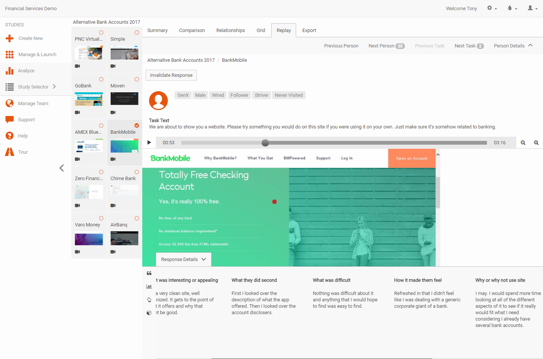Click the Manage Team globe icon

point(10,103)
